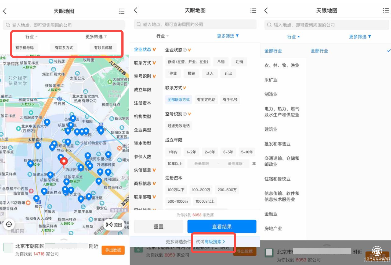Tap the help icon next to 企业状态
The image size is (391, 265).
pos(185,50)
